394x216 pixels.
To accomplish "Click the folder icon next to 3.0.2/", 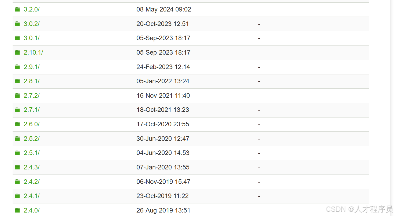I will pos(17,24).
